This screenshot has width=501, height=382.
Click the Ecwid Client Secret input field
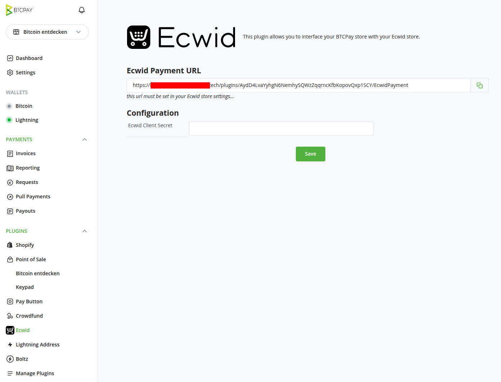(x=281, y=128)
